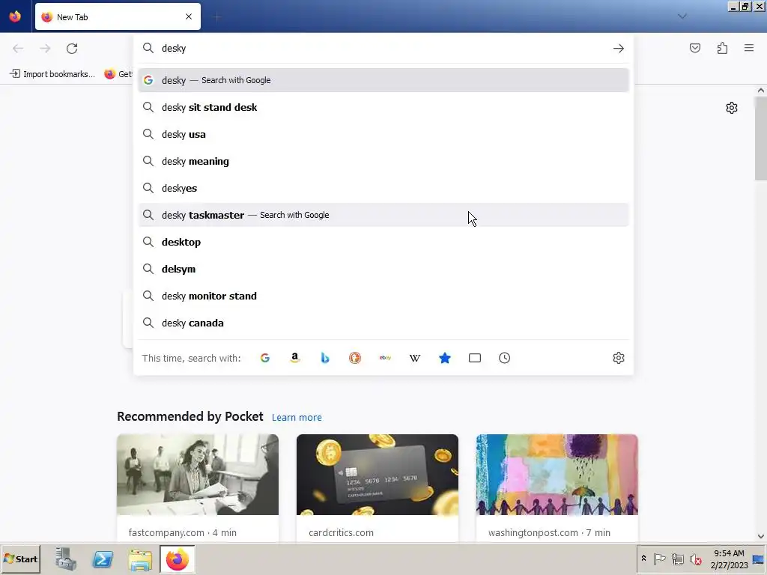This screenshot has width=767, height=575.
Task: Go forward one page
Action: click(x=45, y=49)
